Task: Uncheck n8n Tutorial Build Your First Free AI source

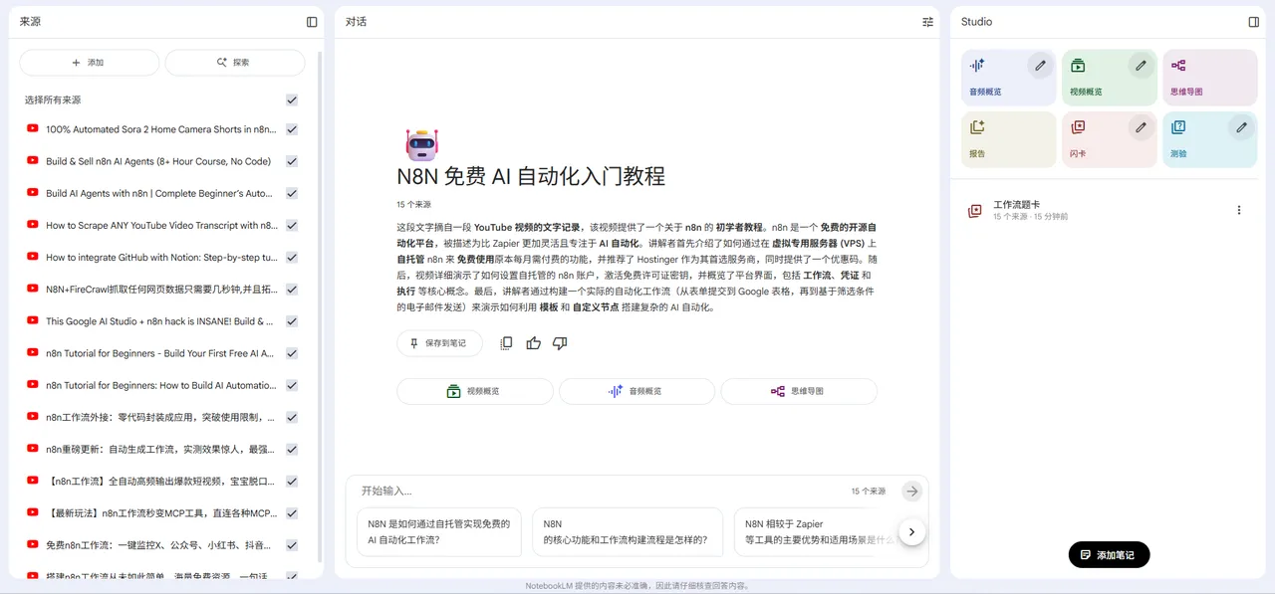Action: tap(292, 353)
